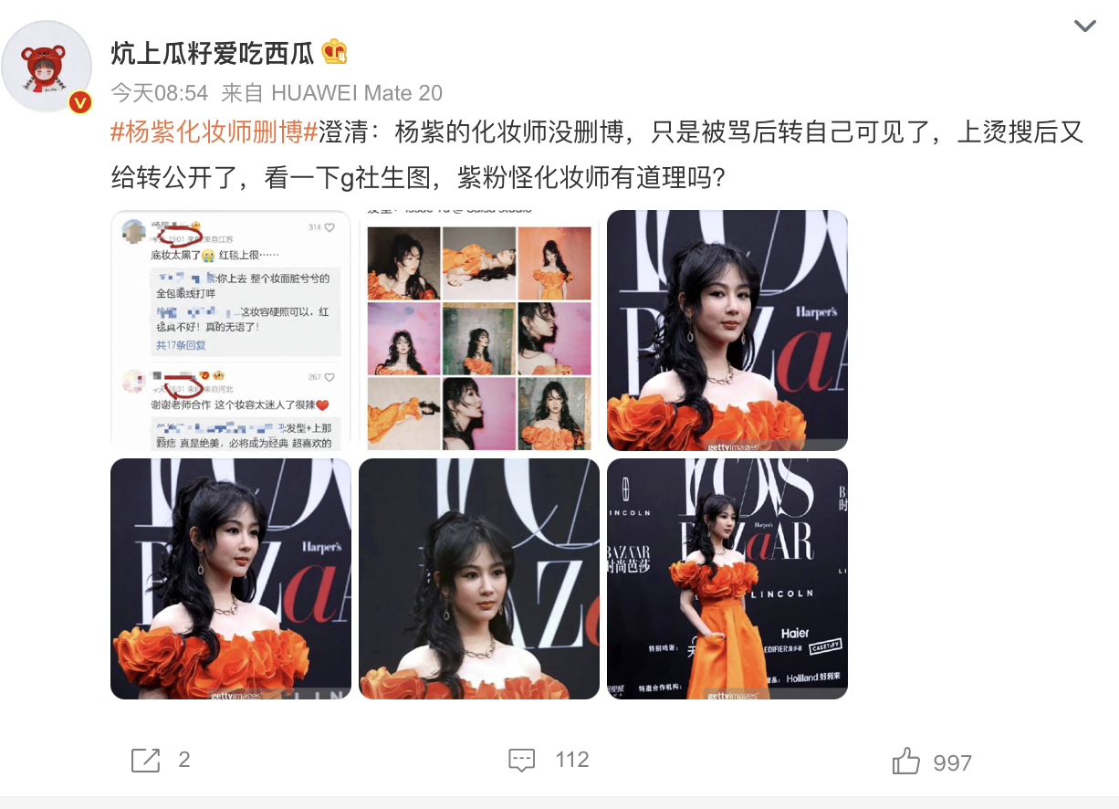The height and width of the screenshot is (809, 1119).
Task: Click the 今天08:54 post timestamp
Action: 160,93
